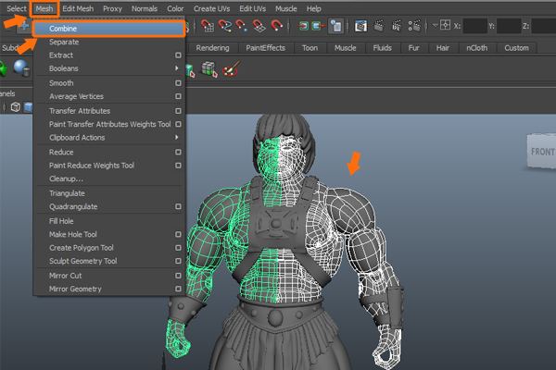Open option box for Extract

click(x=177, y=55)
